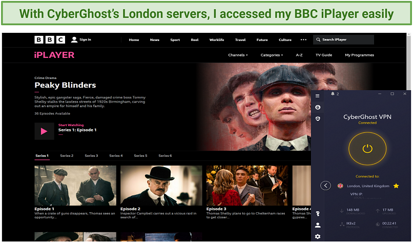Click the Episode 2 title text

tap(130, 209)
